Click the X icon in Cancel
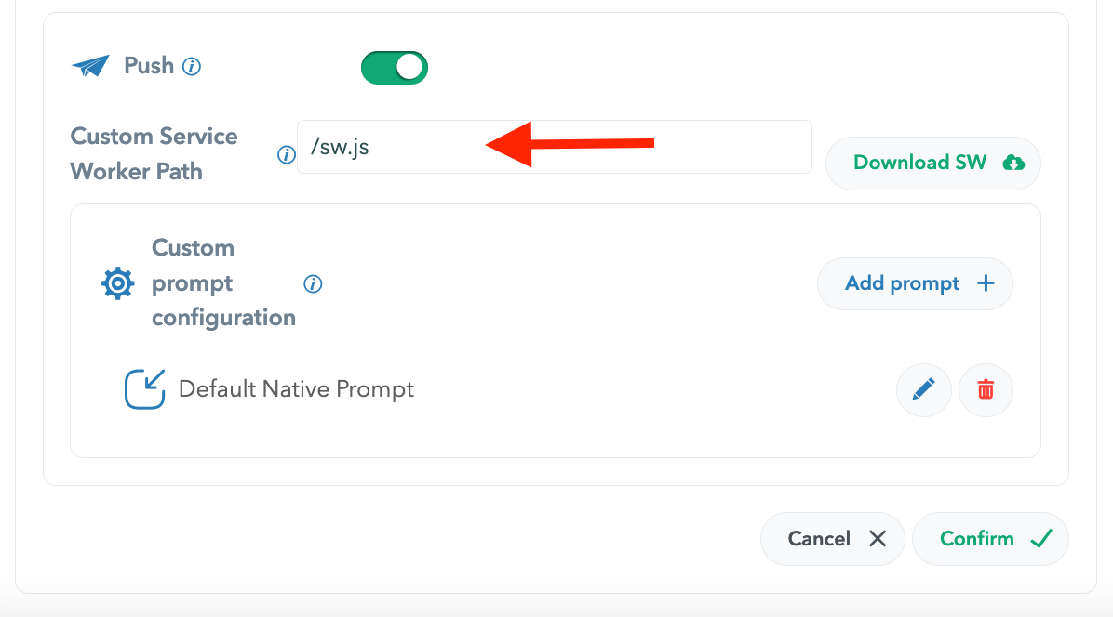 tap(877, 539)
